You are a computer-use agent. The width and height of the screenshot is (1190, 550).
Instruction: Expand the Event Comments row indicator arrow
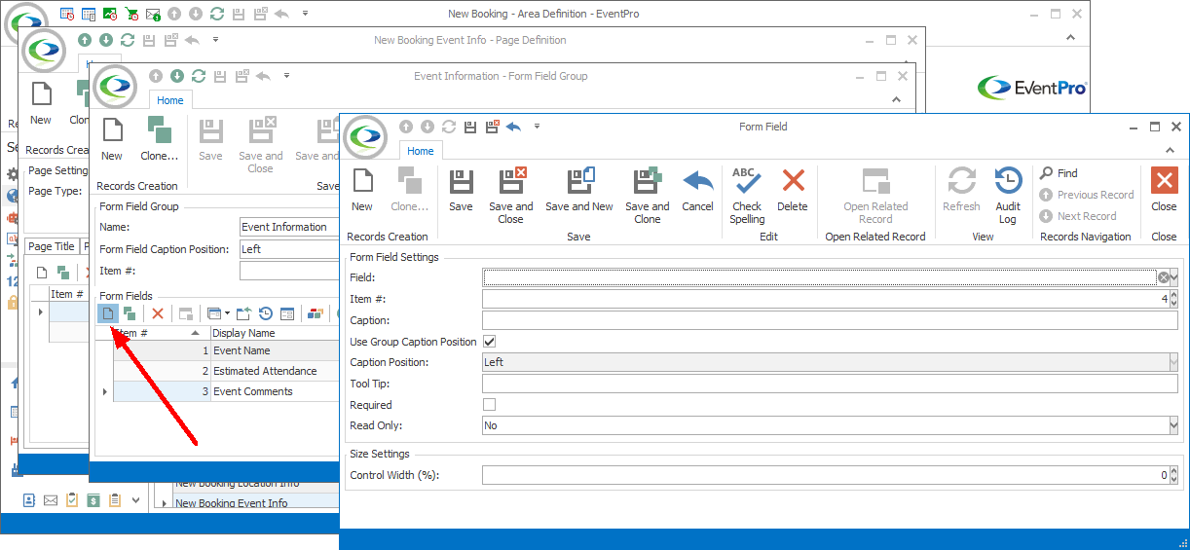coord(105,391)
